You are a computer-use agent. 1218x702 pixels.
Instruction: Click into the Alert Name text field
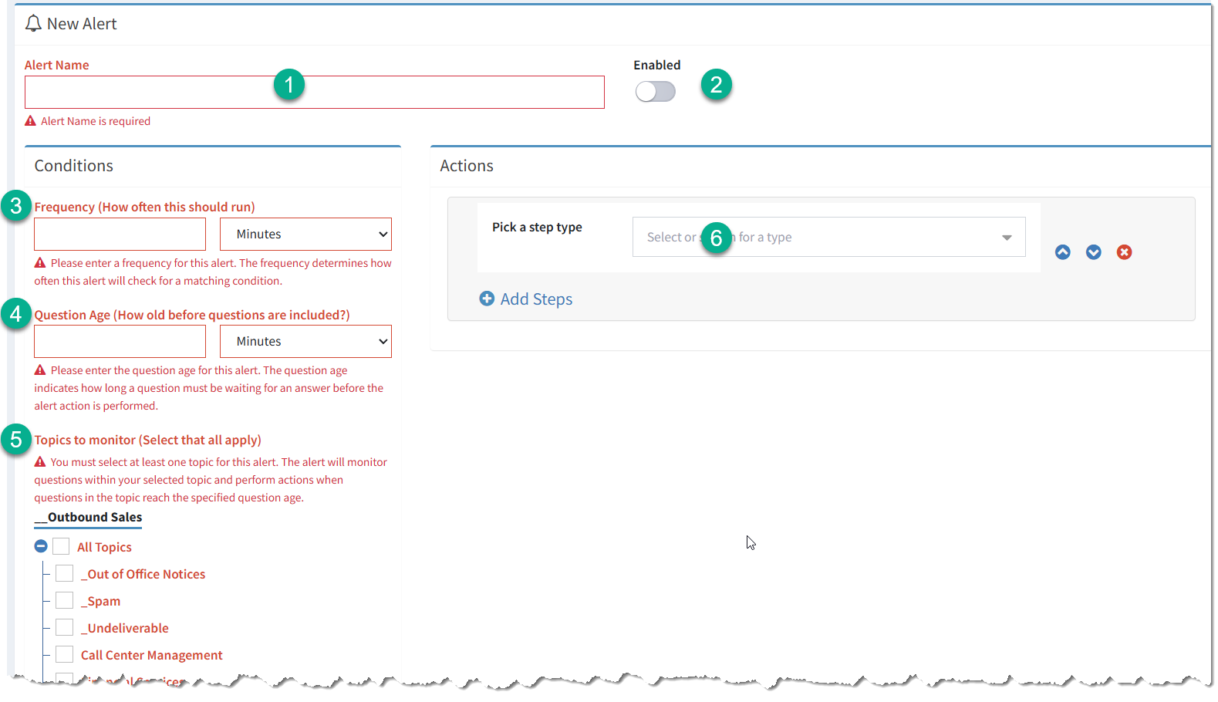tap(315, 93)
